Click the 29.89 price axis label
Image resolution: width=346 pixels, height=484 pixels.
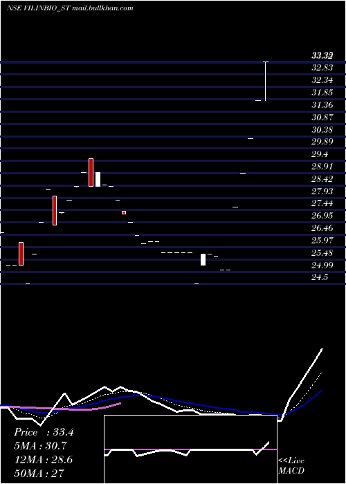tap(322, 142)
